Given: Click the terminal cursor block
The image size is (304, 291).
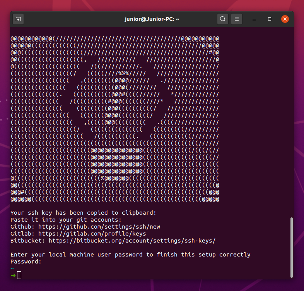Looking at the screenshot, I should [19, 275].
